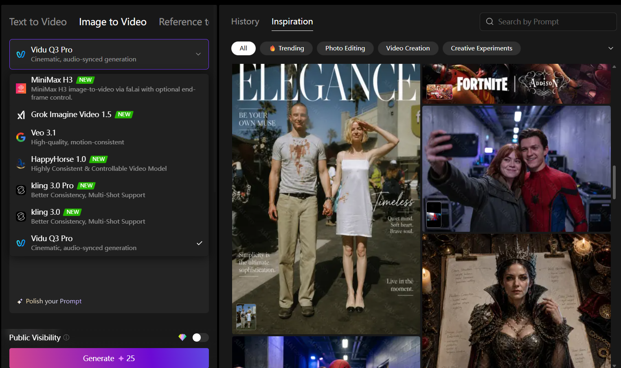This screenshot has height=368, width=621.
Task: Click the HappyHorse 1.0 model icon
Action: point(21,163)
